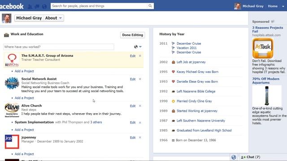Focus the 'Where have you worked?' field
The height and width of the screenshot is (161, 287).
pyautogui.click(x=59, y=47)
